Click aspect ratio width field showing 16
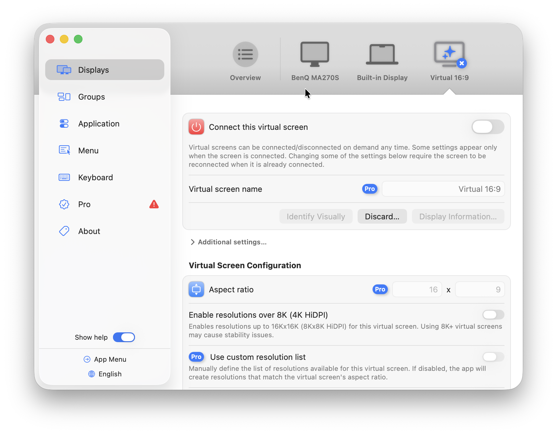The image size is (557, 435). 417,289
